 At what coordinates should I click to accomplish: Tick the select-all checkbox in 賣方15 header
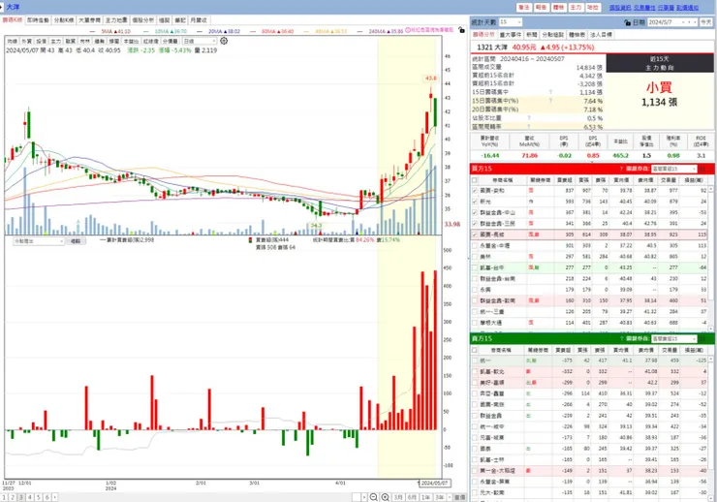[475, 350]
